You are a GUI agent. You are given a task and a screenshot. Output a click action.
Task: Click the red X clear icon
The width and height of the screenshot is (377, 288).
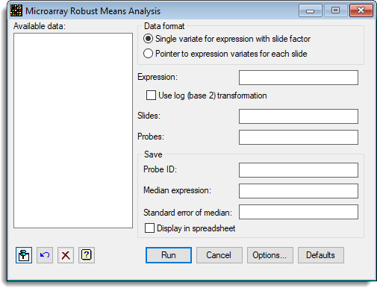66,255
